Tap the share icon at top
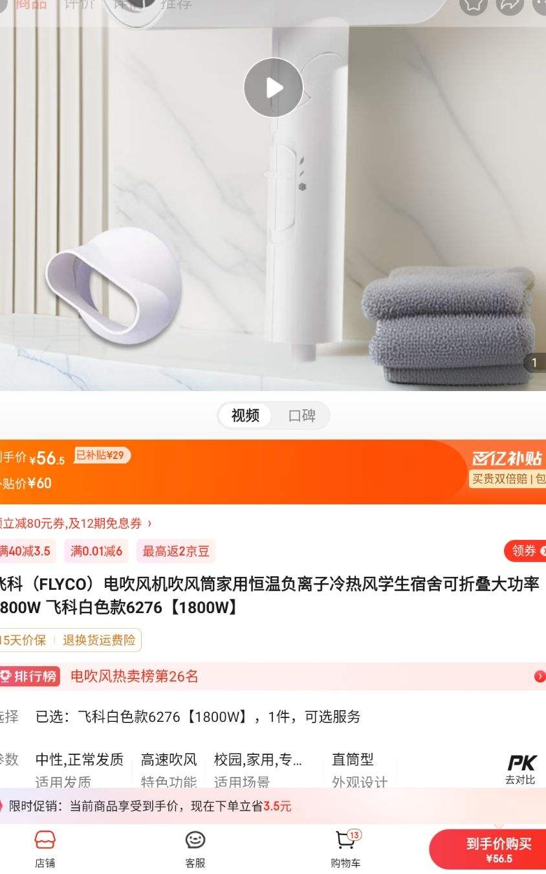 tap(510, 5)
